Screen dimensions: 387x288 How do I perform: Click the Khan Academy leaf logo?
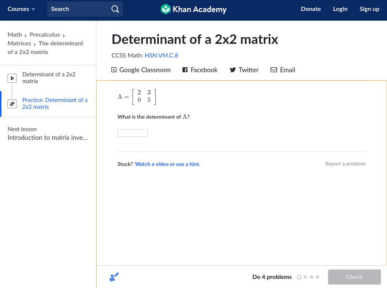(166, 9)
